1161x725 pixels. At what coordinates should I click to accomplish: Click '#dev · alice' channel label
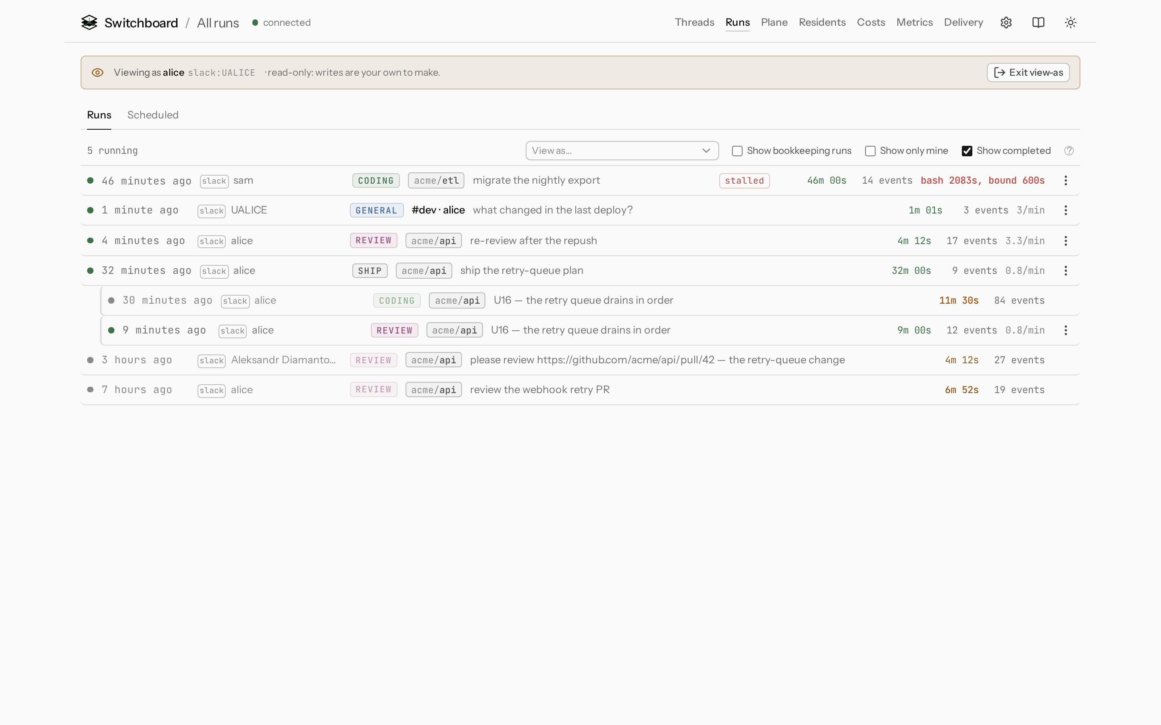click(x=438, y=210)
